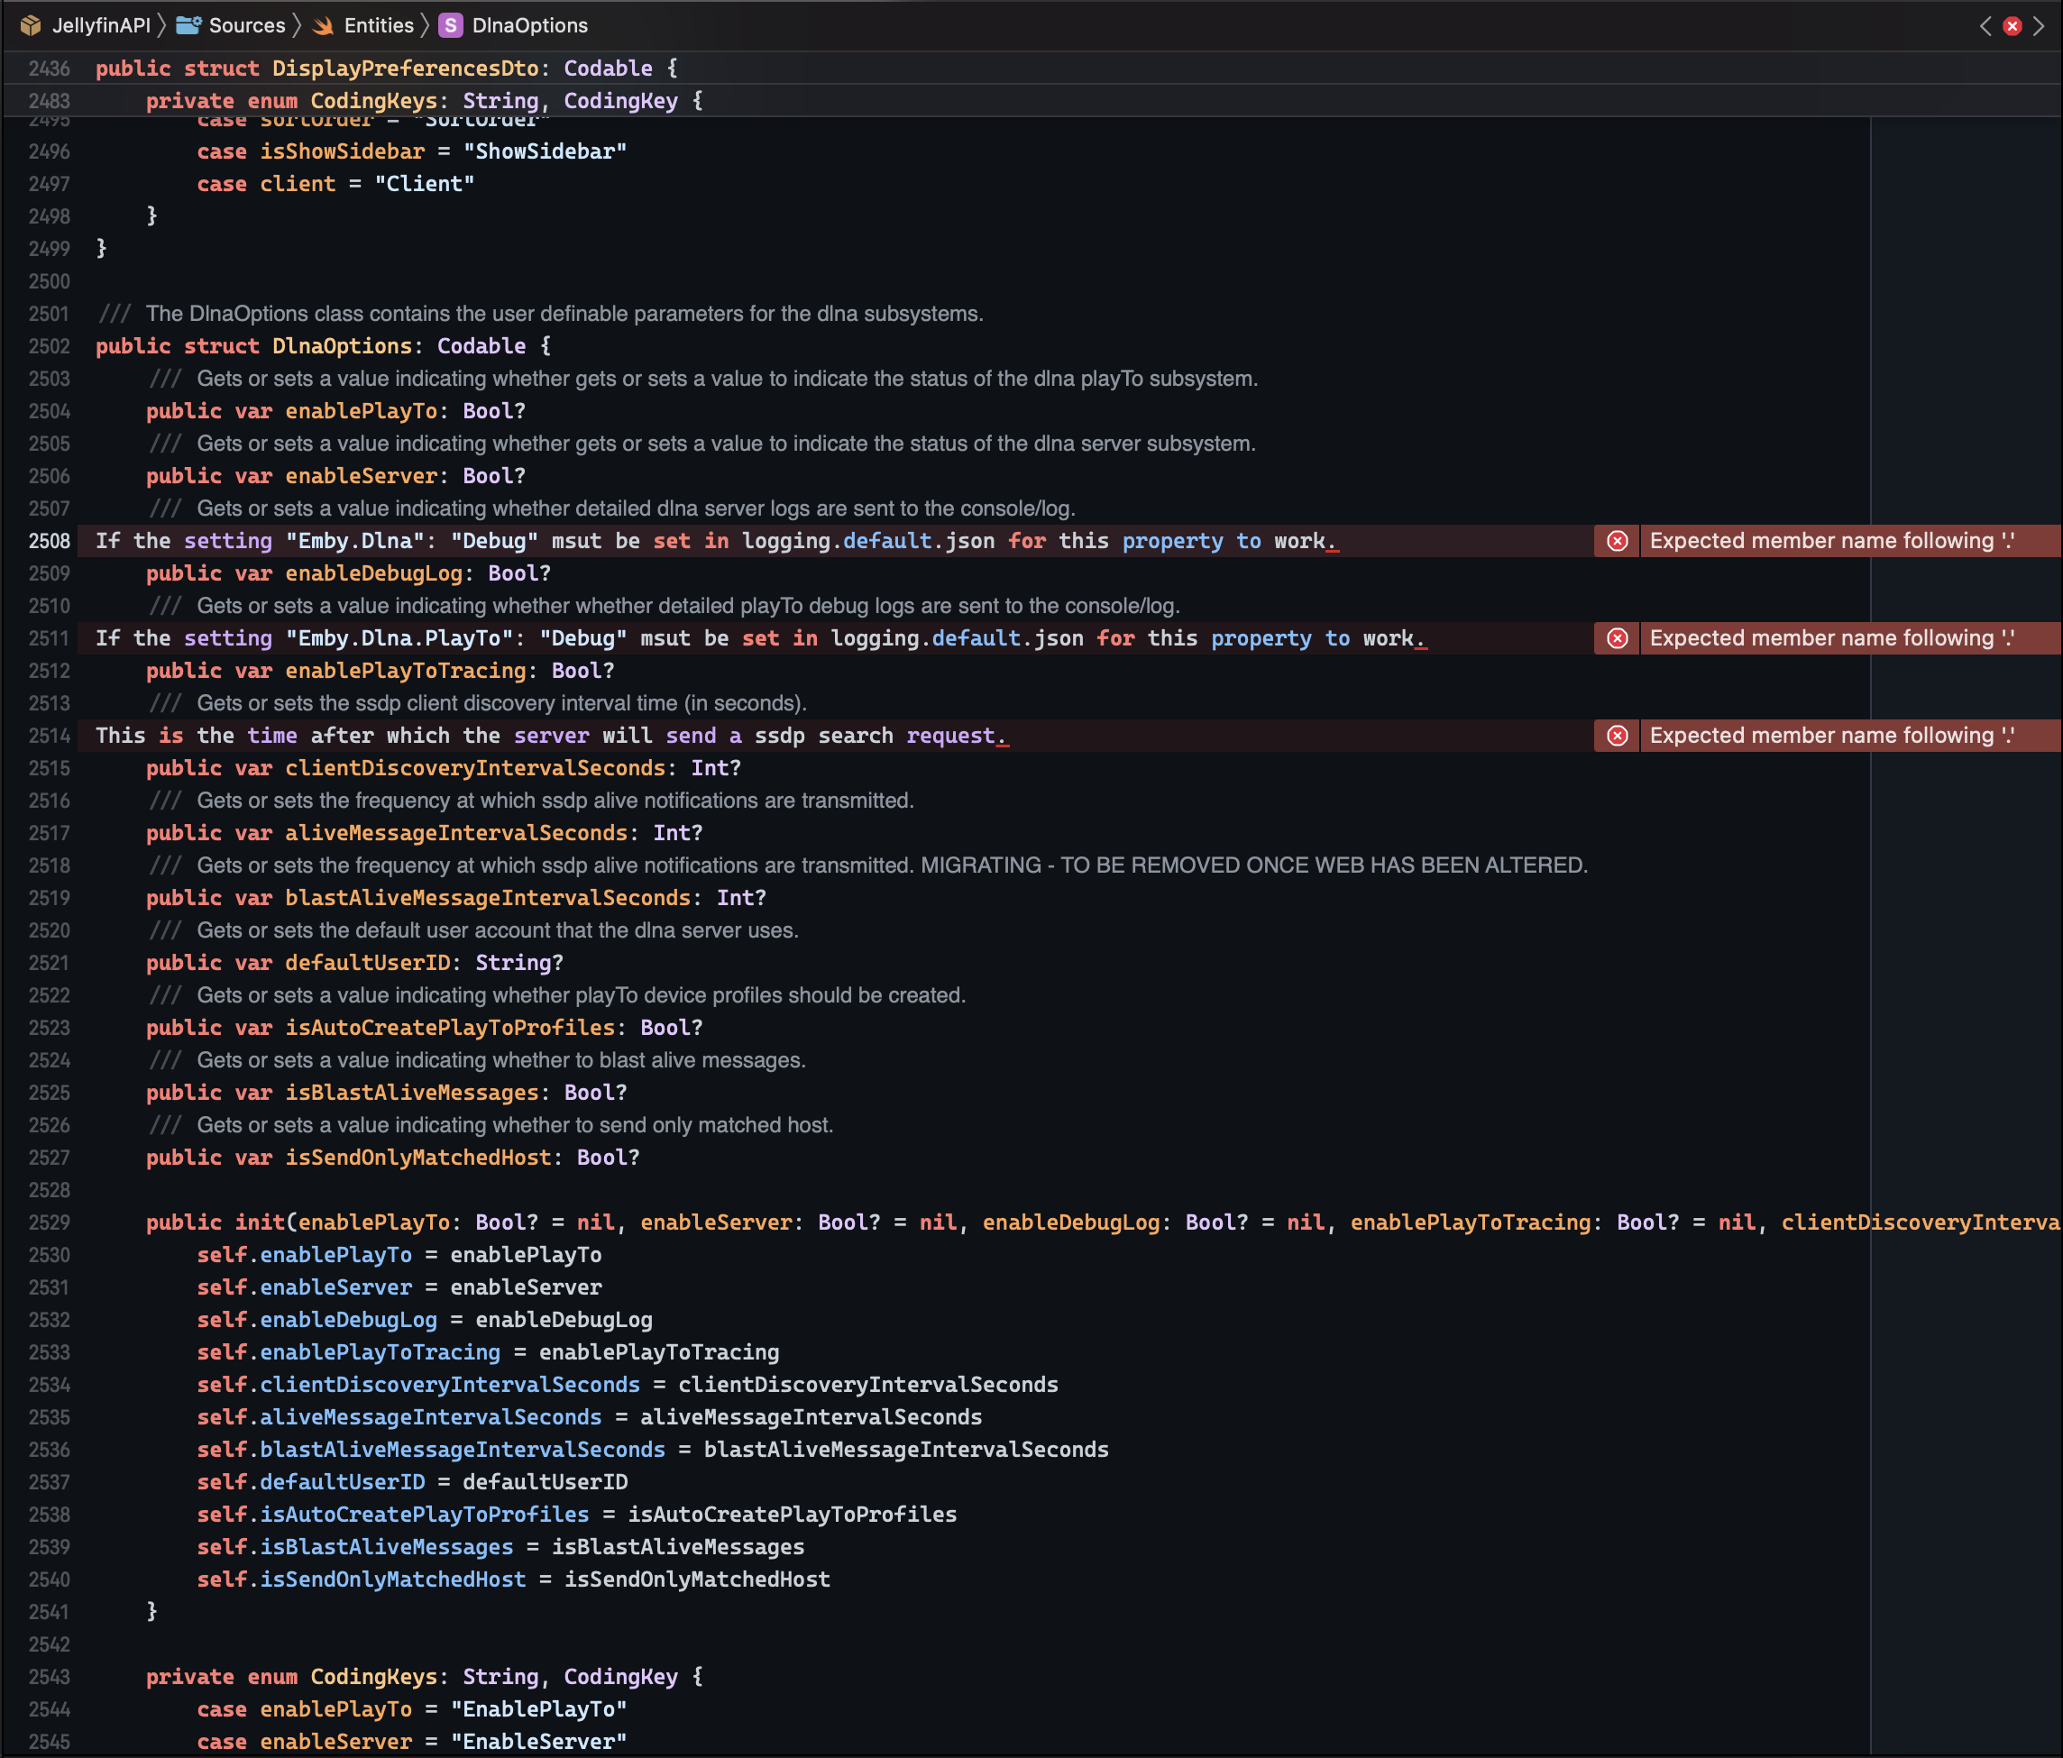Screen dimensions: 2063x1758
Task: Click line number 2529 in the gutter
Action: (x=49, y=1222)
